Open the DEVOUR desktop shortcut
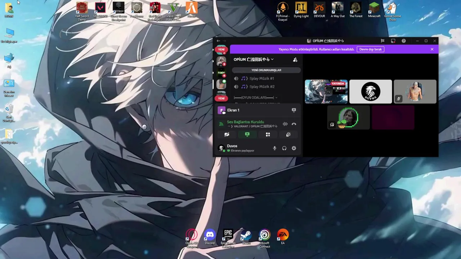The image size is (461, 259). pos(319,10)
